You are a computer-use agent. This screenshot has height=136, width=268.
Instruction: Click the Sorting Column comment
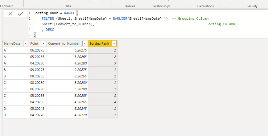pos(218,24)
